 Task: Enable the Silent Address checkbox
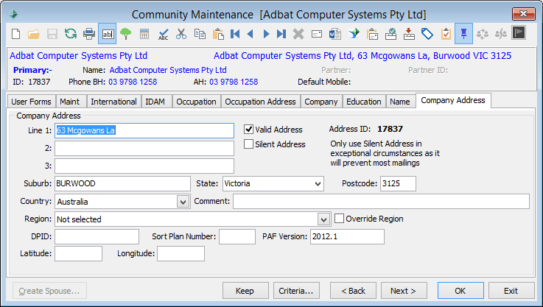click(x=248, y=144)
